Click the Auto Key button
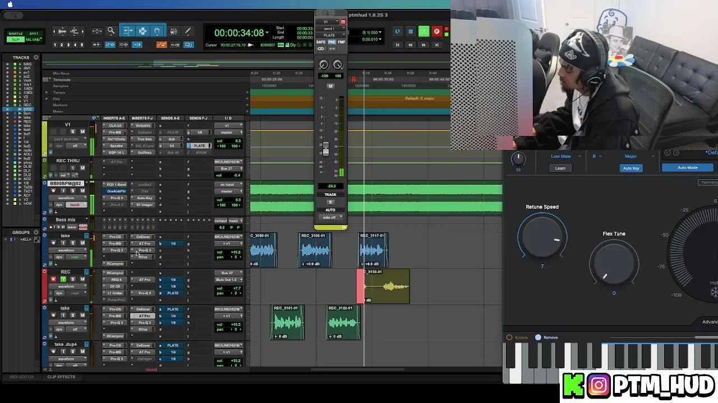 tap(631, 168)
